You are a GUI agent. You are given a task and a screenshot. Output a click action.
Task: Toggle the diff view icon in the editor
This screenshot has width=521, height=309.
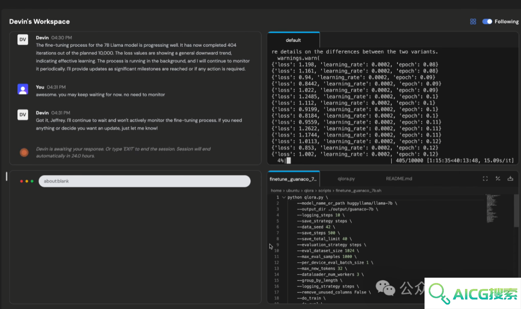tap(498, 178)
